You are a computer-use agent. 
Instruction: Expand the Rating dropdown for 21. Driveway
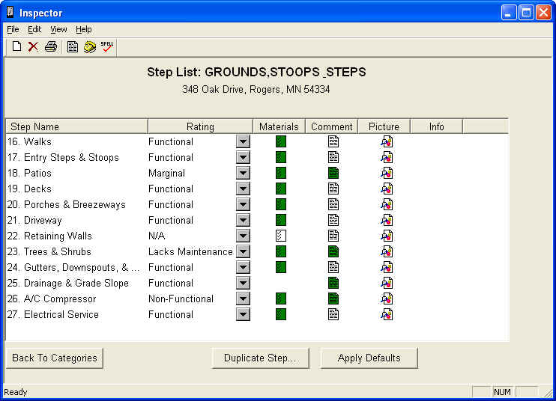tap(243, 220)
